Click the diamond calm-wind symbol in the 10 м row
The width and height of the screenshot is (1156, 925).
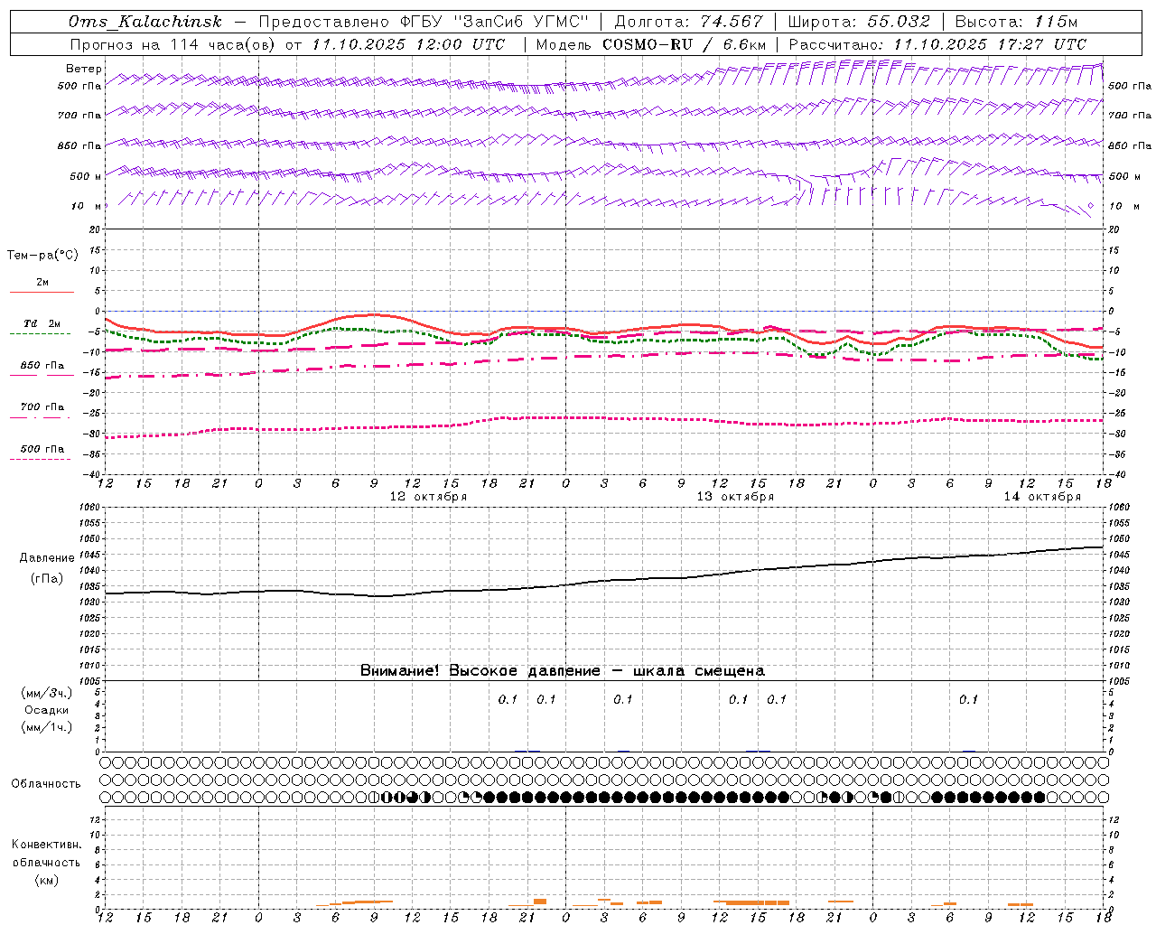[x=1090, y=206]
